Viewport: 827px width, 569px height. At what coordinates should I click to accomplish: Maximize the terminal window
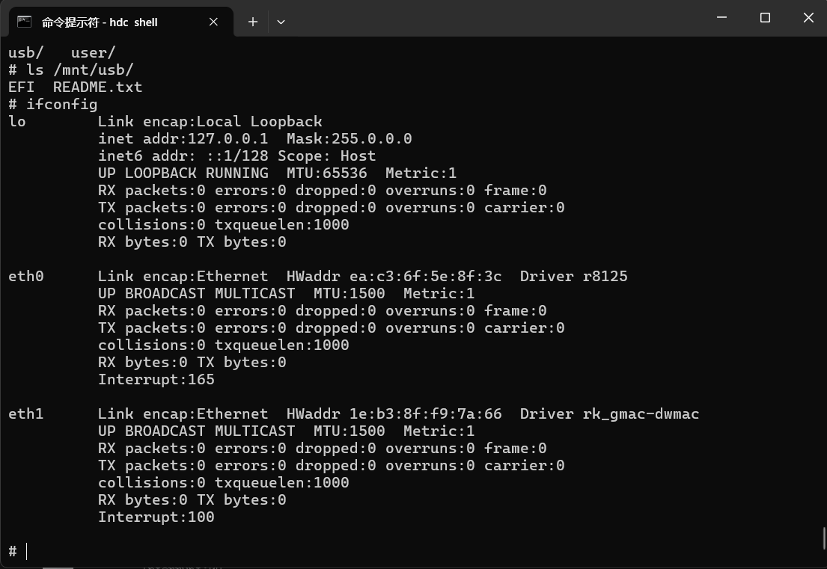765,17
